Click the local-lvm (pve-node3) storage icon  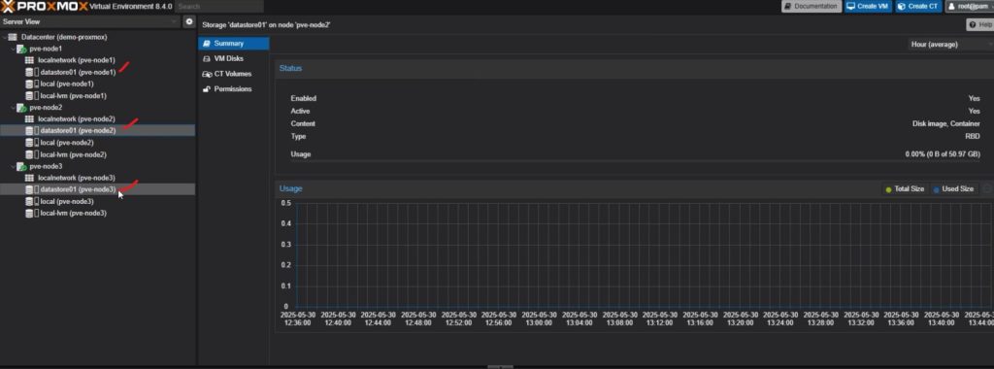pos(29,214)
